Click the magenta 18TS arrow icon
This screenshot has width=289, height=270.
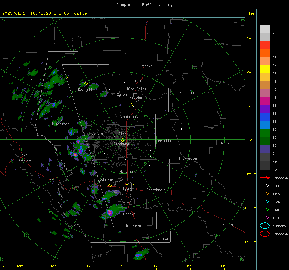tap(265, 218)
